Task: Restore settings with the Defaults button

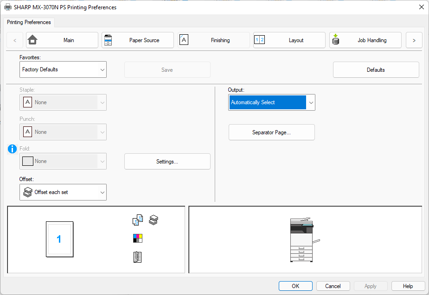Action: [376, 70]
